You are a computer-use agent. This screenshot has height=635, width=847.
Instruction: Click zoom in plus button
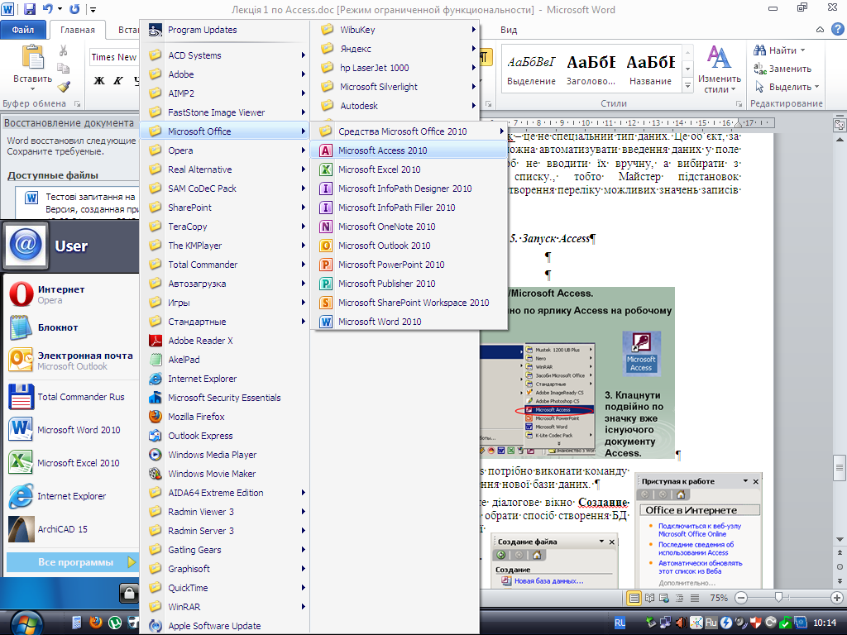tap(837, 598)
